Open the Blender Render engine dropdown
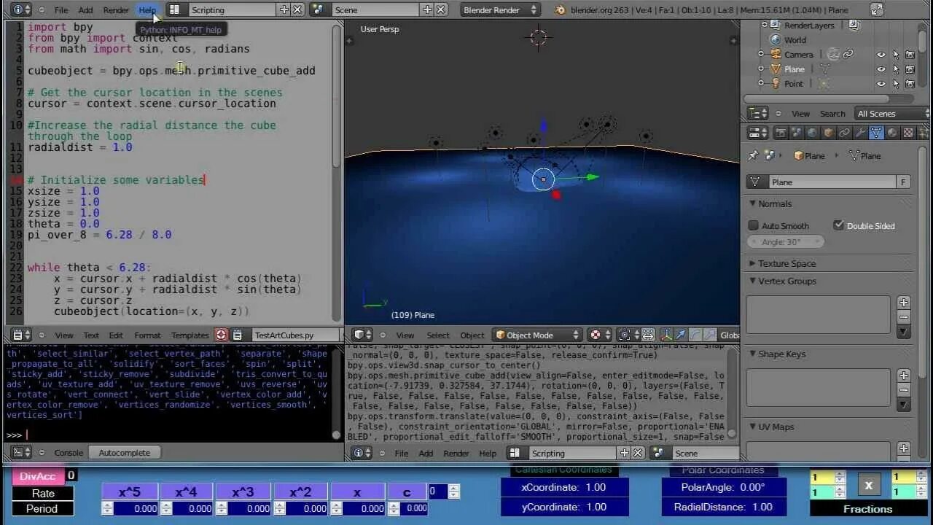 [x=501, y=9]
